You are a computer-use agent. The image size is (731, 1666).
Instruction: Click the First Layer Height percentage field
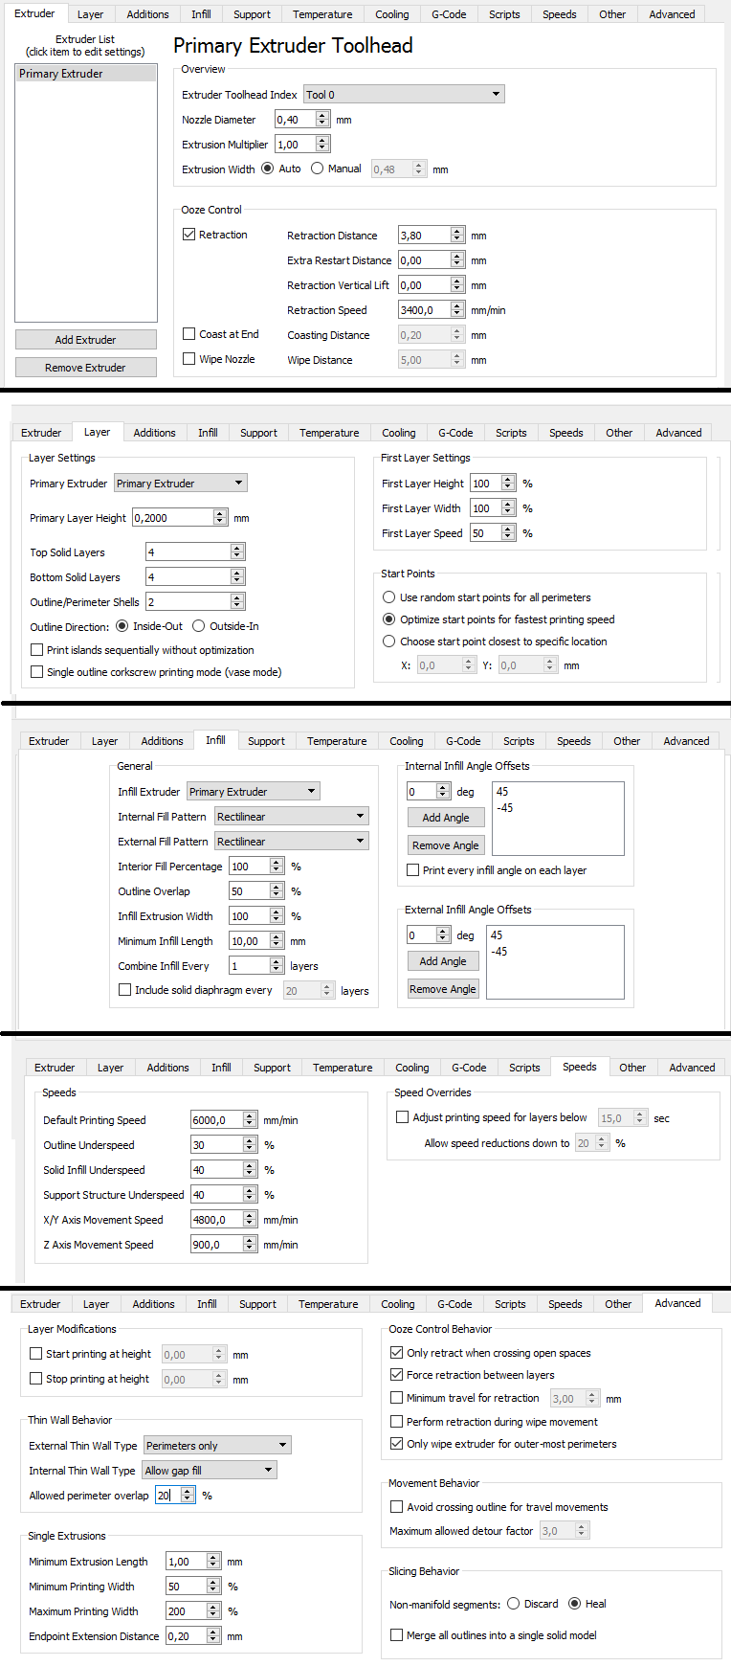pyautogui.click(x=485, y=484)
